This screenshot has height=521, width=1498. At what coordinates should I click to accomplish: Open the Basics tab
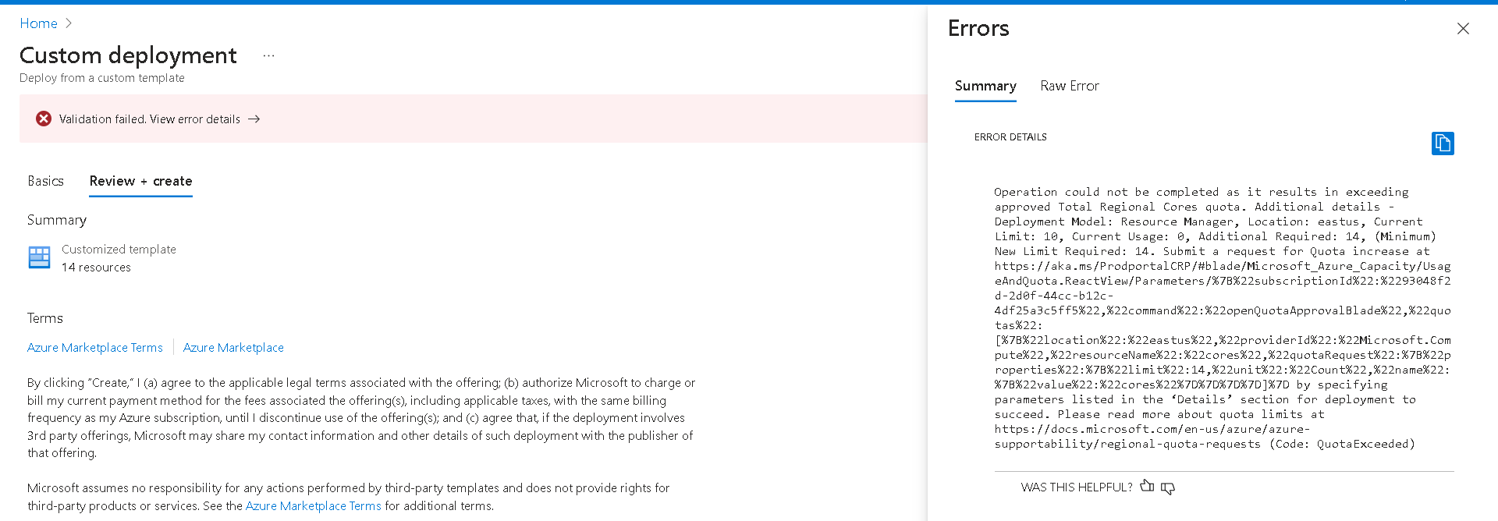tap(45, 181)
